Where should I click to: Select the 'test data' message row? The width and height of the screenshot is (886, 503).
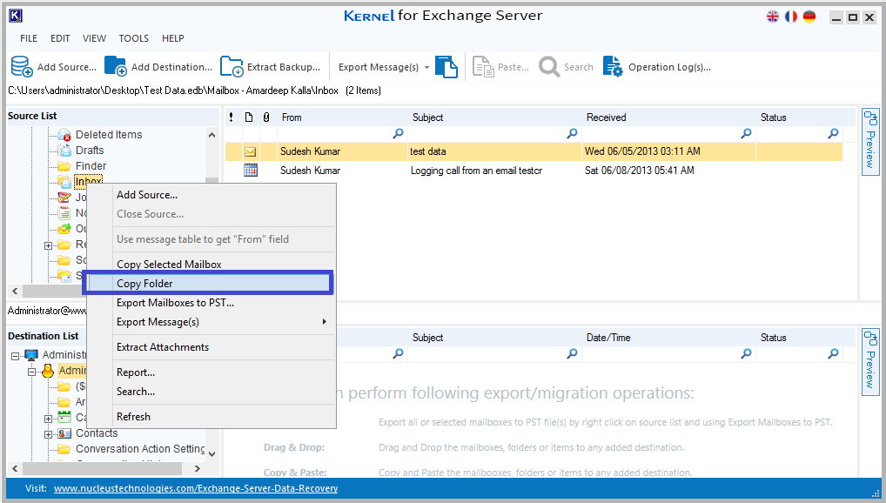(x=534, y=151)
